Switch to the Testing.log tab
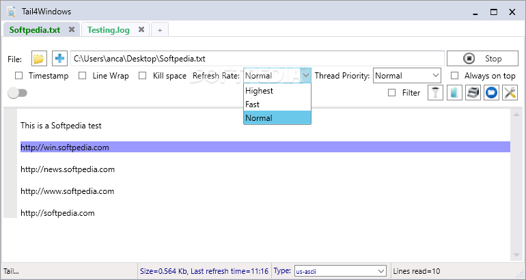The width and height of the screenshot is (526, 280). [109, 30]
